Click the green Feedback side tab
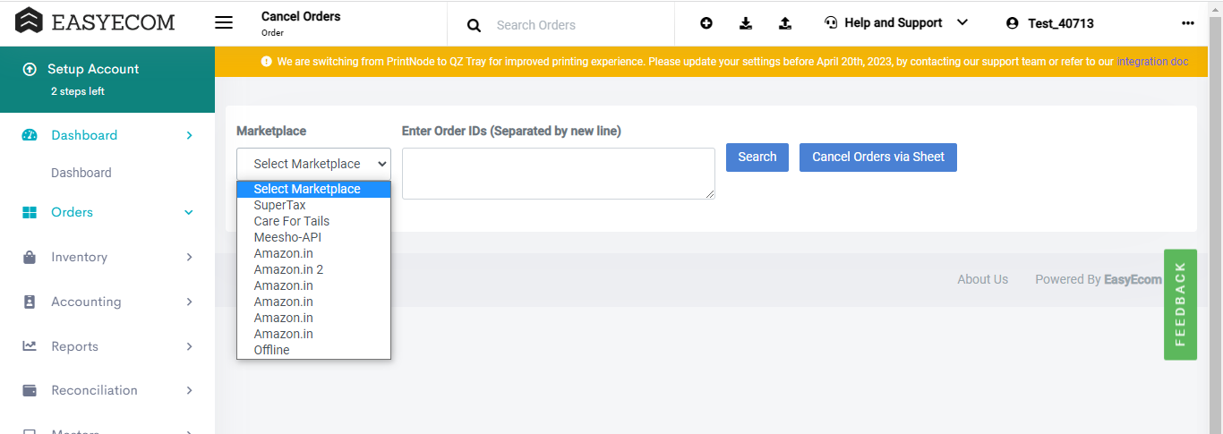Screen dimensions: 1223x434 coord(1180,304)
